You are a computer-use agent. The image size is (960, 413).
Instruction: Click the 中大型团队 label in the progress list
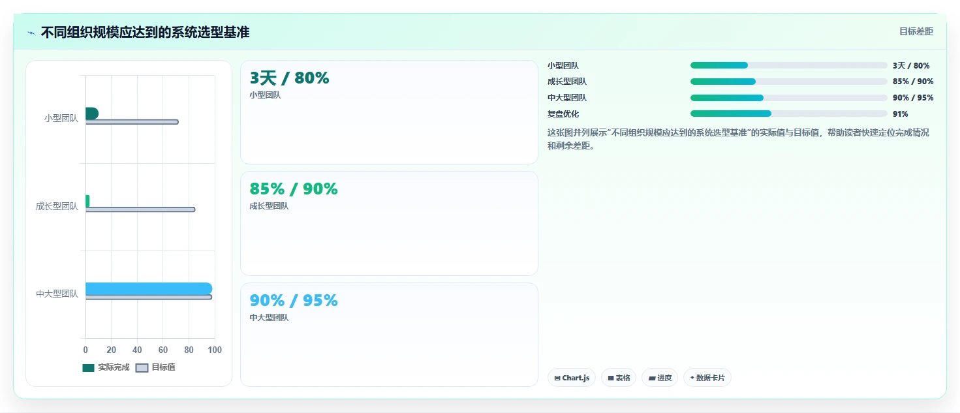567,98
